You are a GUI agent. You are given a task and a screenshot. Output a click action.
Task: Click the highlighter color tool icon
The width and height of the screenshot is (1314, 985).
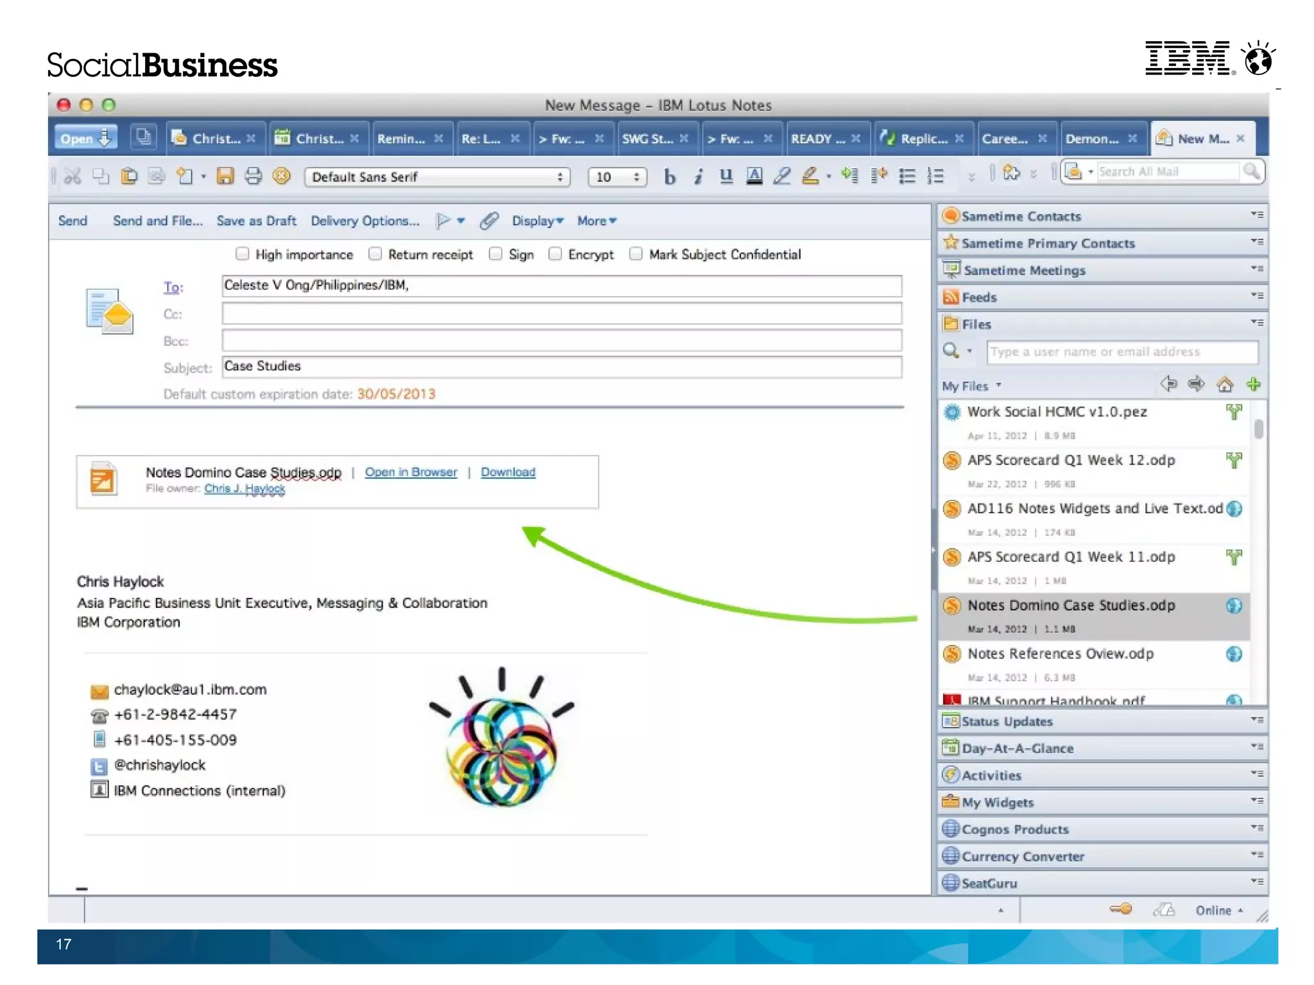[x=810, y=176]
